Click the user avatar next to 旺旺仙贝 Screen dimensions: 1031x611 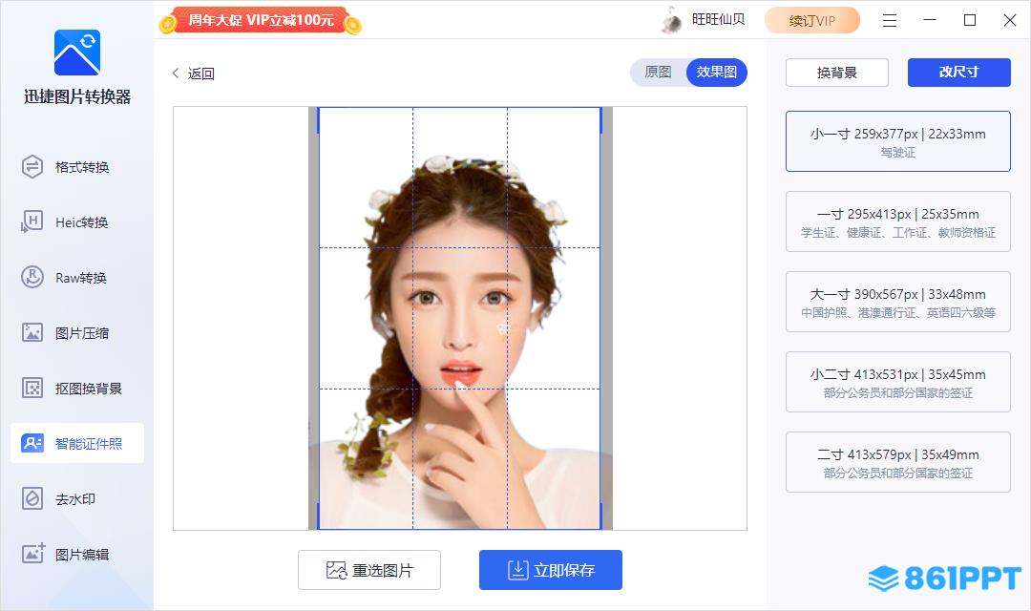tap(671, 20)
